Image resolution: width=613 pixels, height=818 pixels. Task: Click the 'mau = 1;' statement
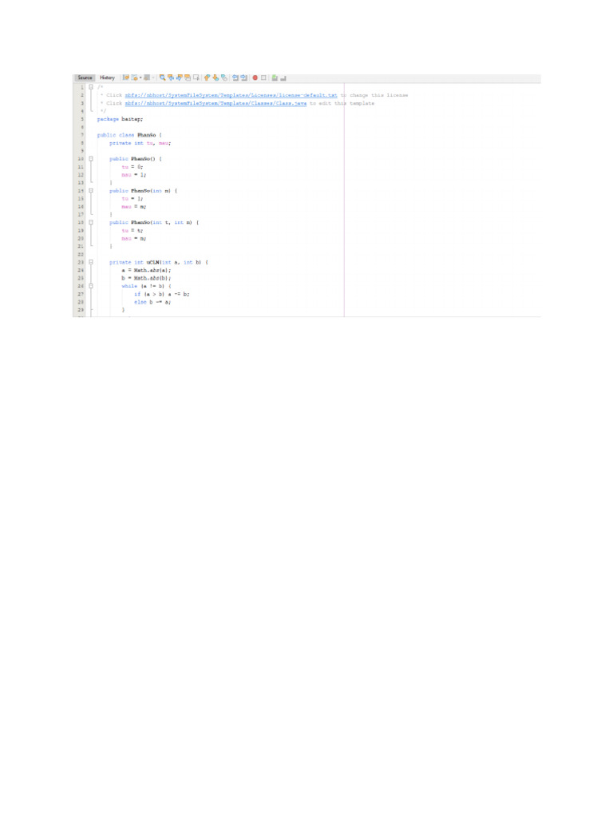(134, 175)
